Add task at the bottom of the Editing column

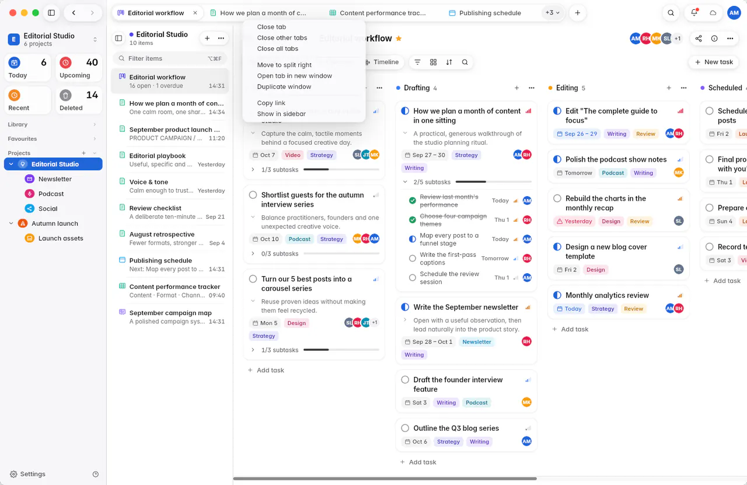click(x=570, y=329)
